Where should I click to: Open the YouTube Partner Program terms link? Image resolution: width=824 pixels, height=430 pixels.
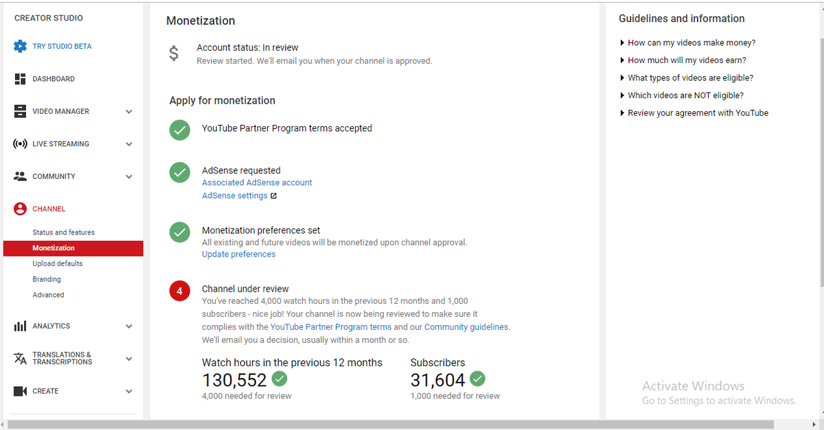pos(331,327)
